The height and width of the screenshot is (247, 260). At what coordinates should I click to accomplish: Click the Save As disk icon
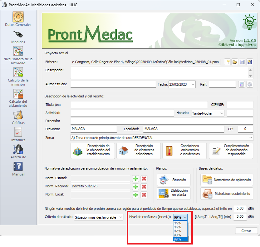[x=250, y=62]
